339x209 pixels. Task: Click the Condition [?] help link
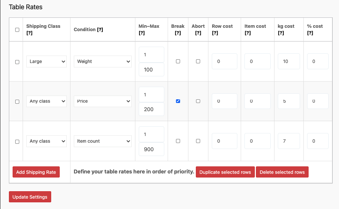pyautogui.click(x=100, y=30)
